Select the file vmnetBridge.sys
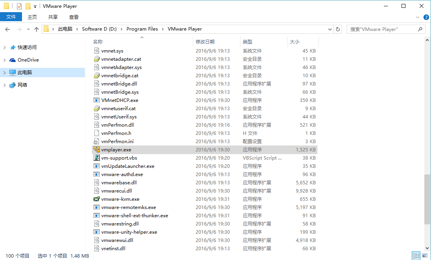 coord(205,92)
